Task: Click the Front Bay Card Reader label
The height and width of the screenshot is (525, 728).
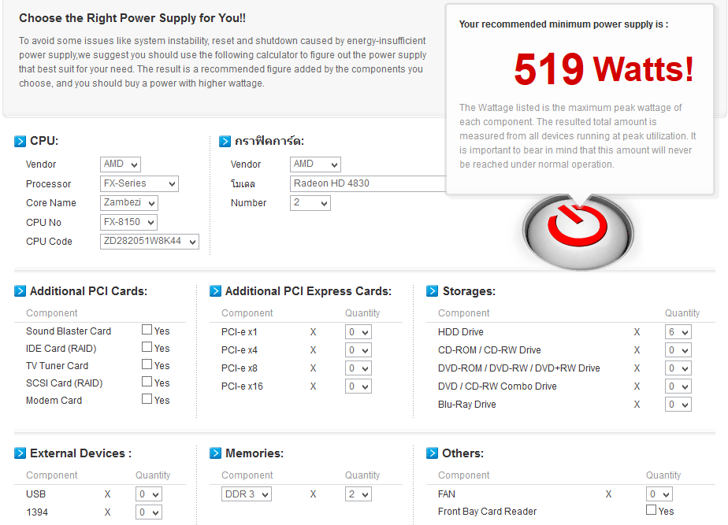Action: (487, 512)
